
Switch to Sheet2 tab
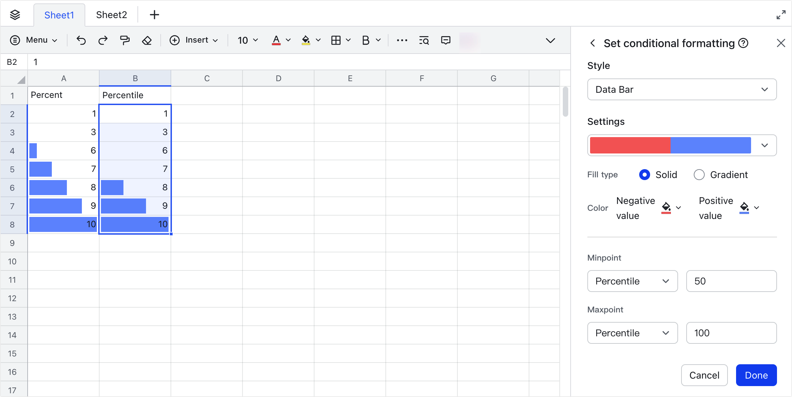[111, 15]
